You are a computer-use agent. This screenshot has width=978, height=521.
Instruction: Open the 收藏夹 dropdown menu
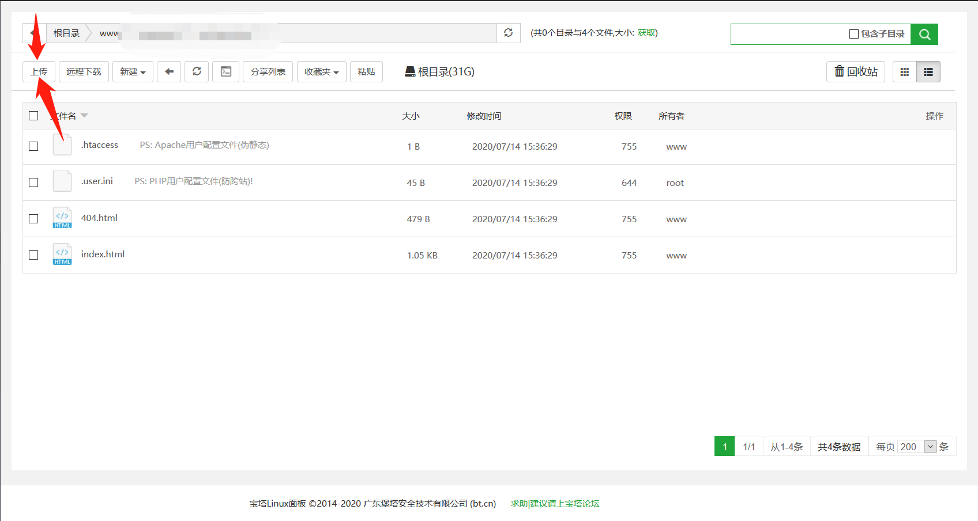322,71
